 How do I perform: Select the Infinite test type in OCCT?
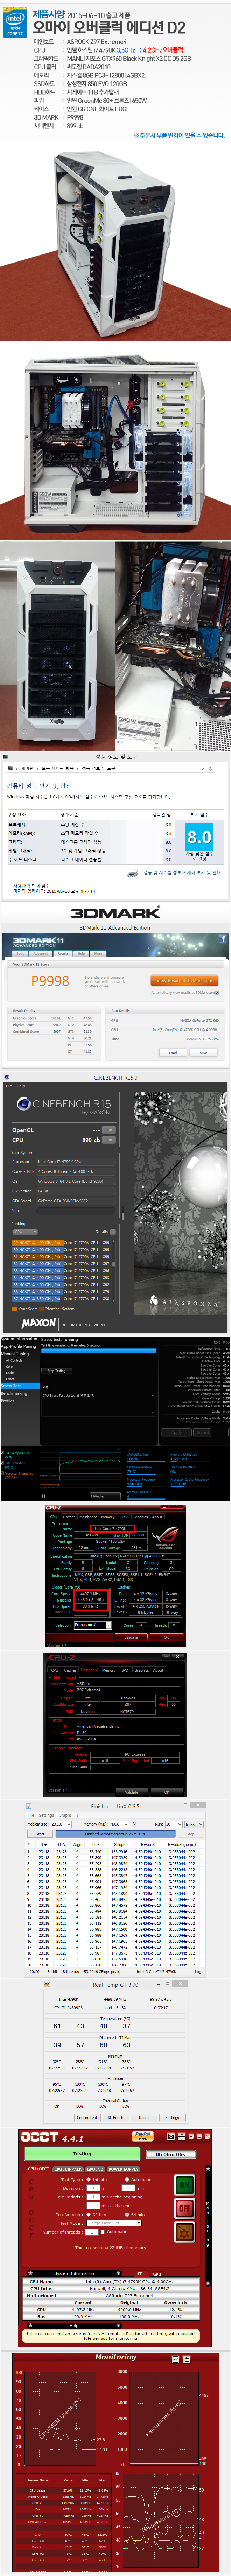tap(89, 2180)
